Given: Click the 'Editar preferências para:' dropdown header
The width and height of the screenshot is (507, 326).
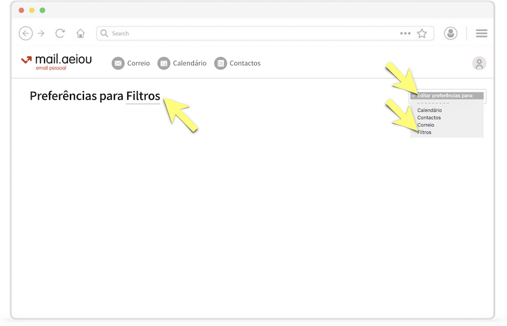Looking at the screenshot, I should click(x=449, y=96).
